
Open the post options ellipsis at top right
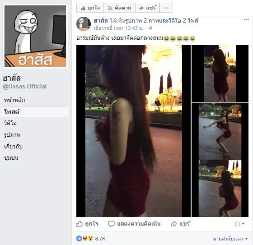(x=246, y=19)
